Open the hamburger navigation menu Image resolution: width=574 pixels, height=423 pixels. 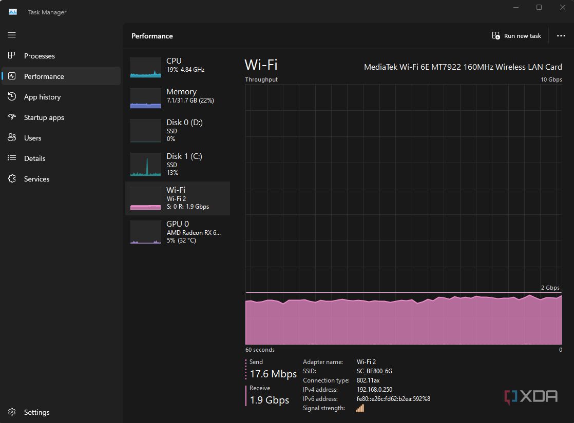[12, 35]
